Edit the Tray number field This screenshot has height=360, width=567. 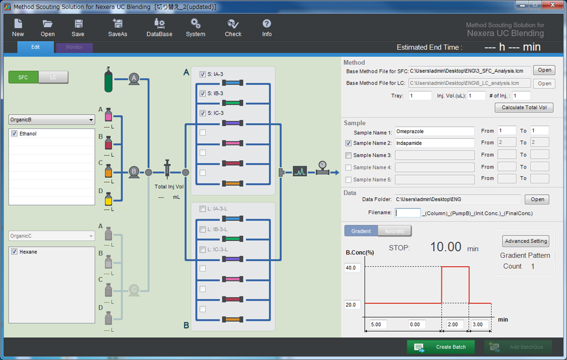420,96
